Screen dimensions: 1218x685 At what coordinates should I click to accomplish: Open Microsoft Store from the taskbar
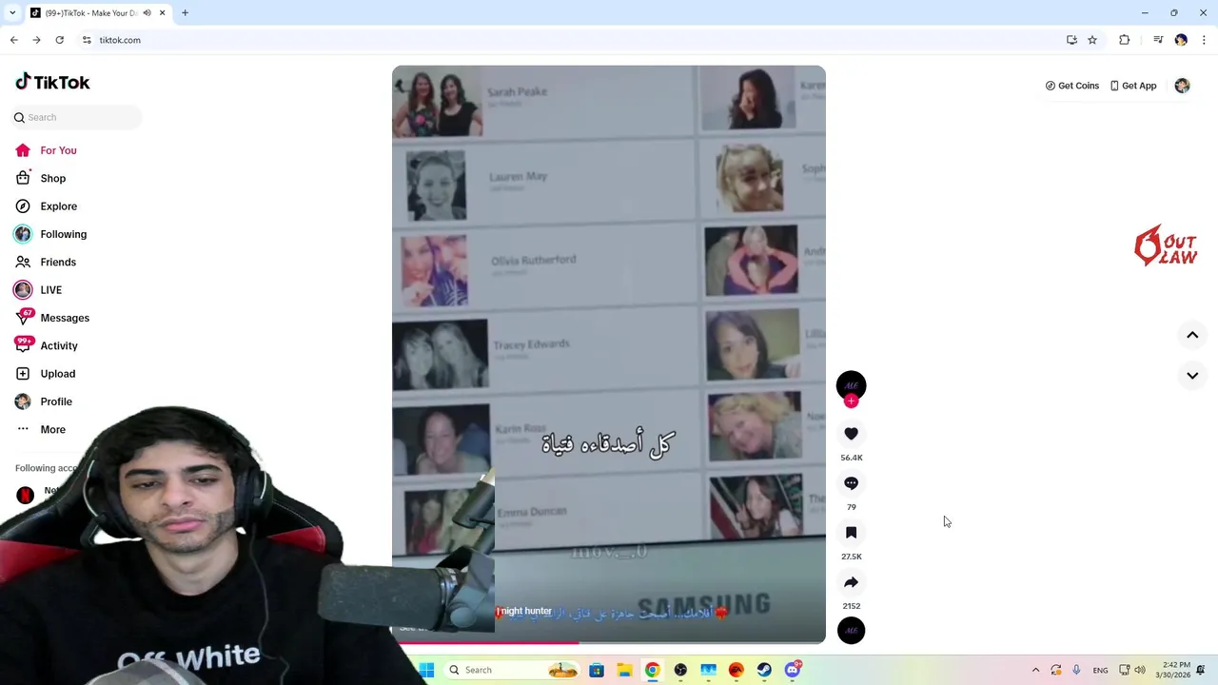tap(597, 670)
